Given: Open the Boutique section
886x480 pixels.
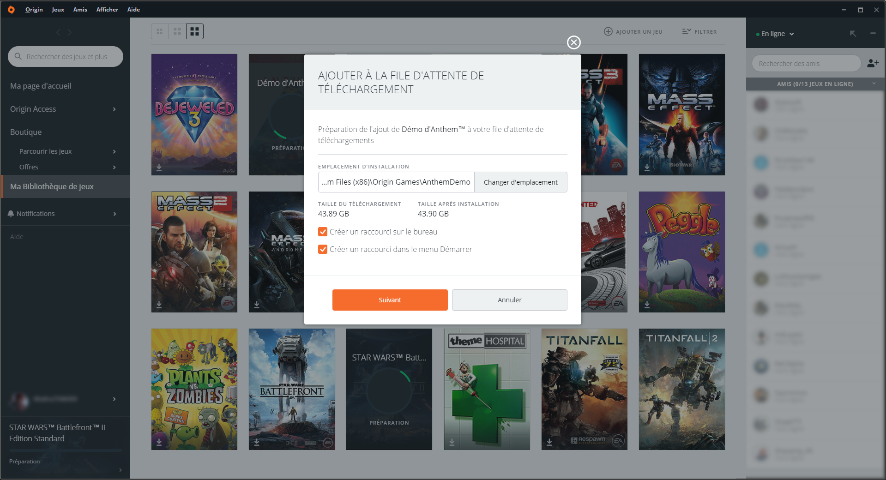Looking at the screenshot, I should pos(26,132).
